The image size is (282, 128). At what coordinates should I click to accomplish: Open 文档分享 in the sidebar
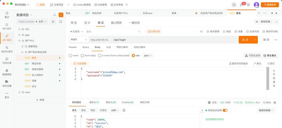point(7,61)
